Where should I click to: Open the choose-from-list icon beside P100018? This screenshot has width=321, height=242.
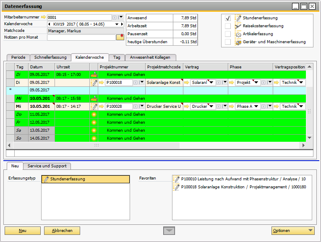click(x=136, y=83)
